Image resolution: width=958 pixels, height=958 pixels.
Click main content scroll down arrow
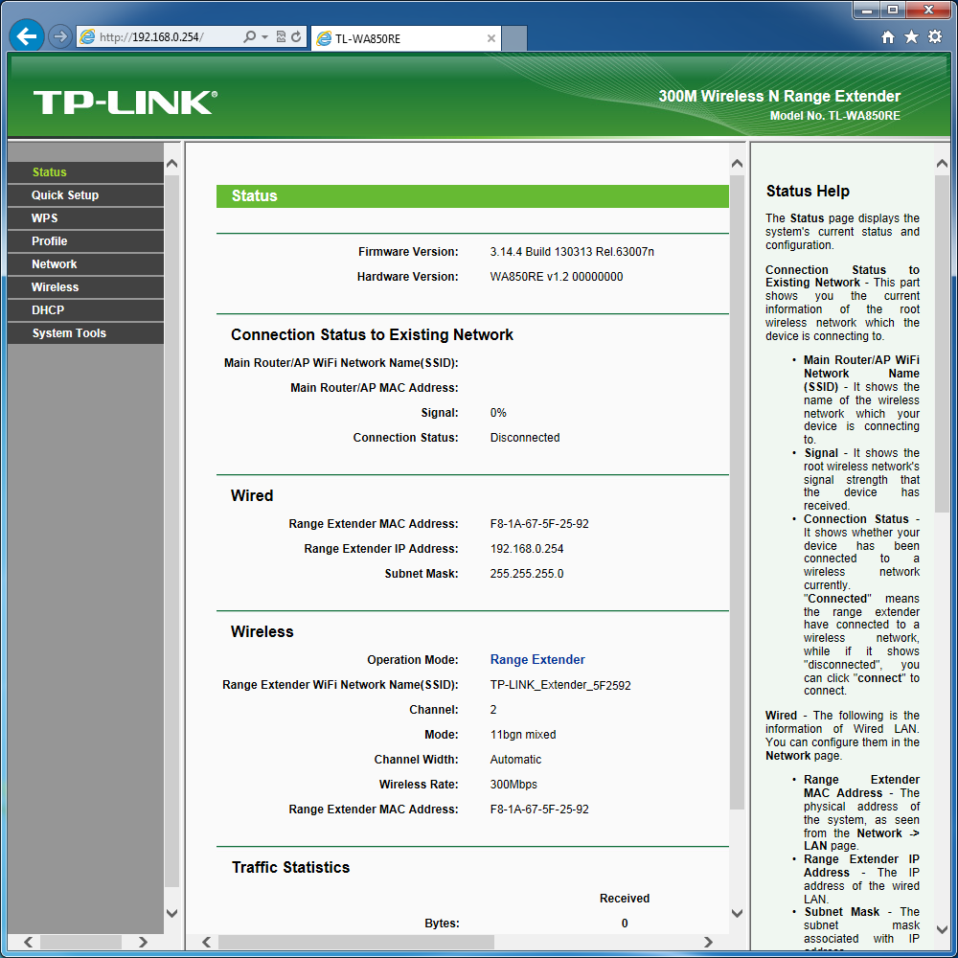tap(737, 913)
